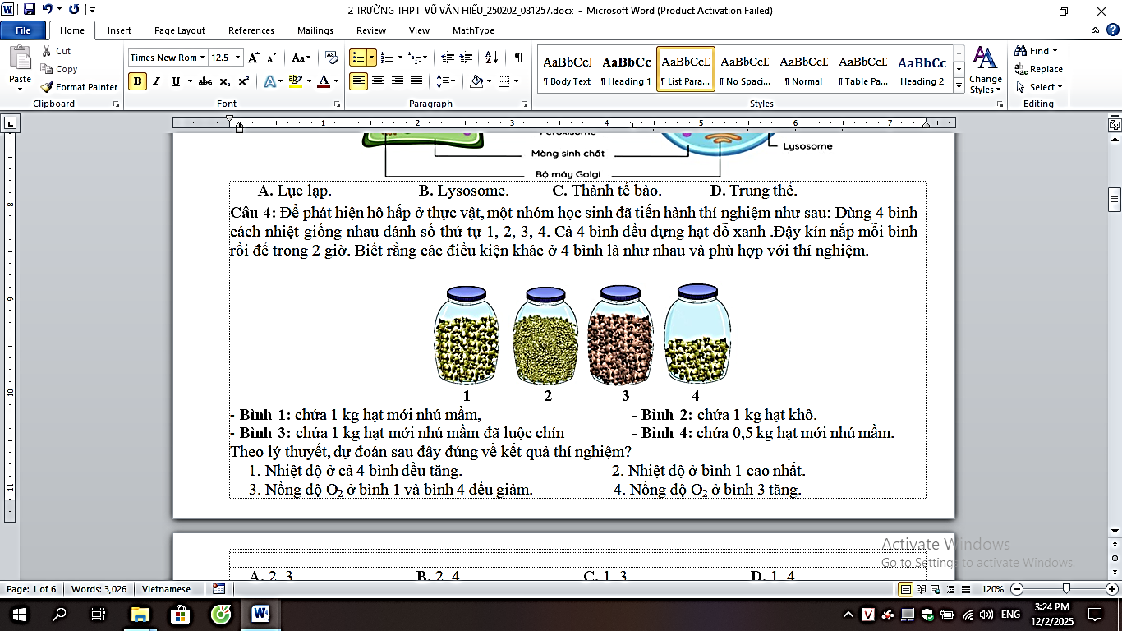Open Word from the Windows taskbar

click(261, 614)
